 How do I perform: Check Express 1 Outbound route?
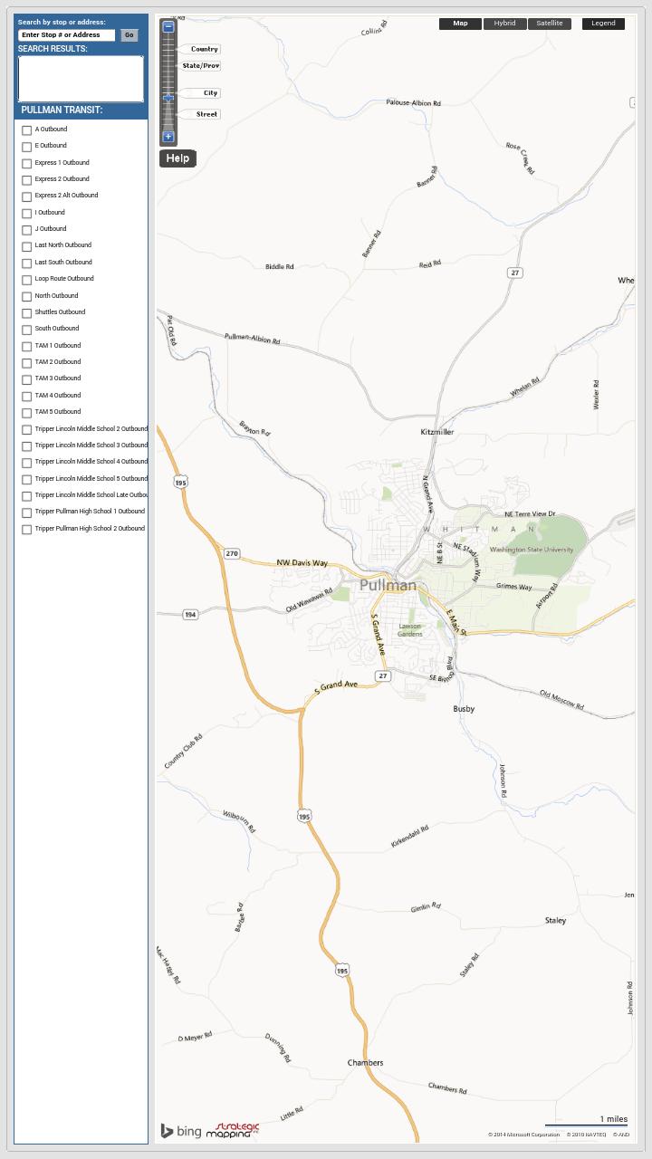point(27,164)
